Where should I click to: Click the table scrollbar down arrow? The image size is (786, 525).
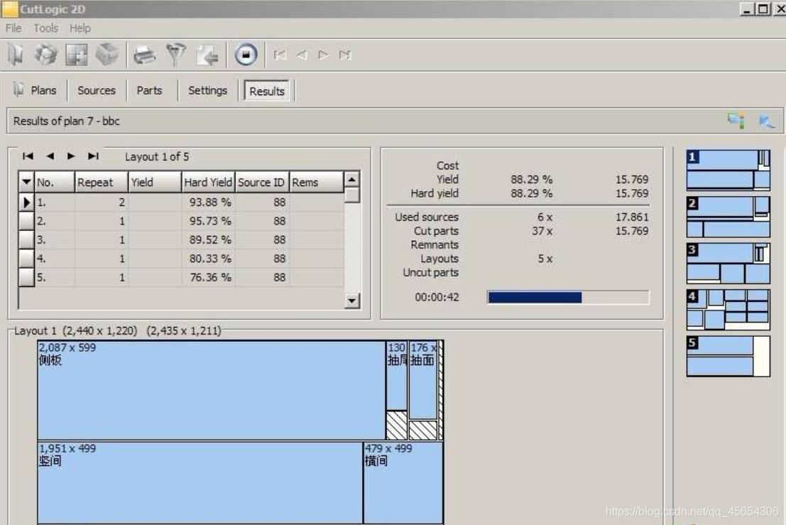click(352, 301)
